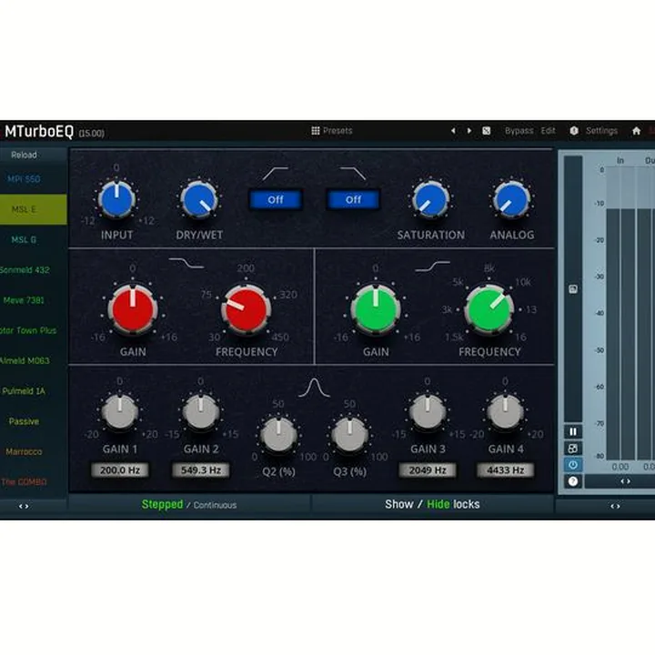Click the ANALOG knob
655x655 pixels.
[511, 199]
